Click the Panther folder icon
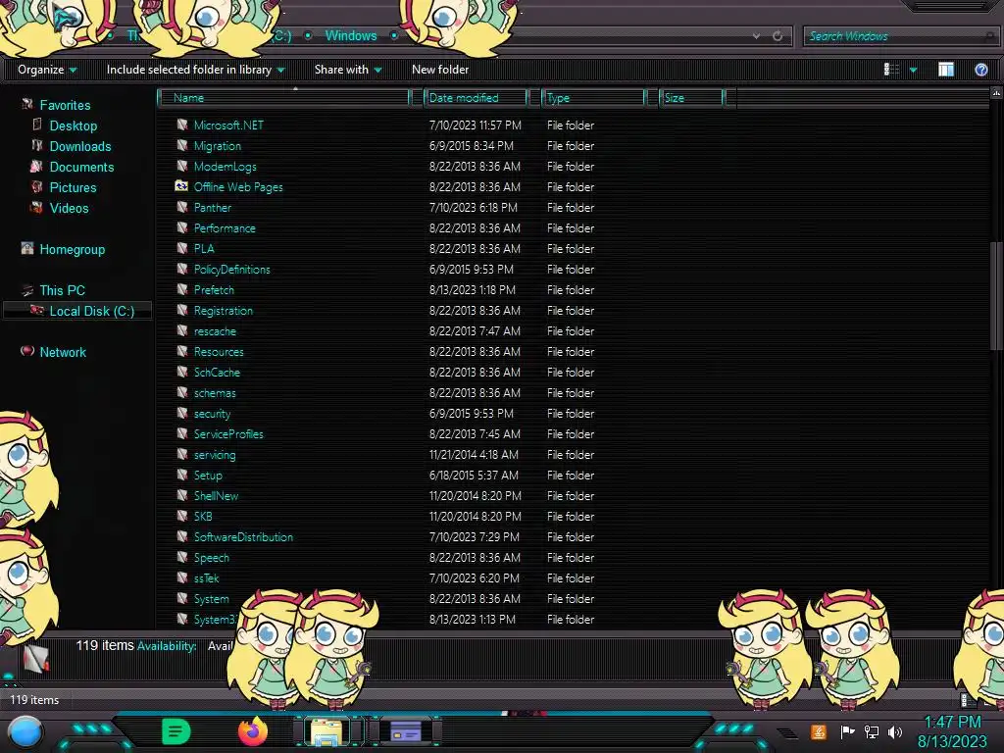1004x753 pixels. 182,207
